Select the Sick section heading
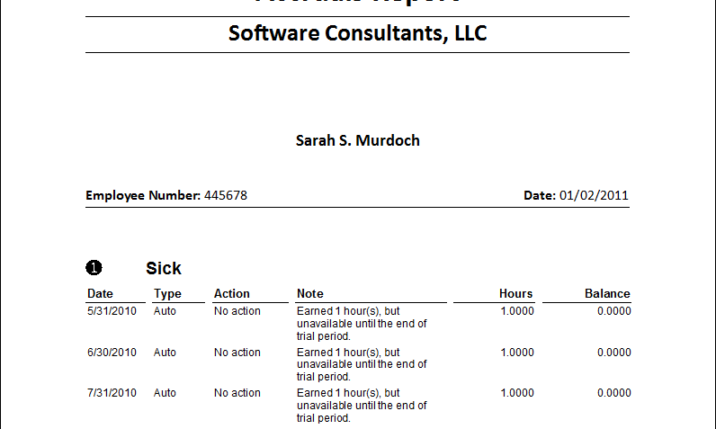Viewport: 716px width, 429px height. (164, 268)
